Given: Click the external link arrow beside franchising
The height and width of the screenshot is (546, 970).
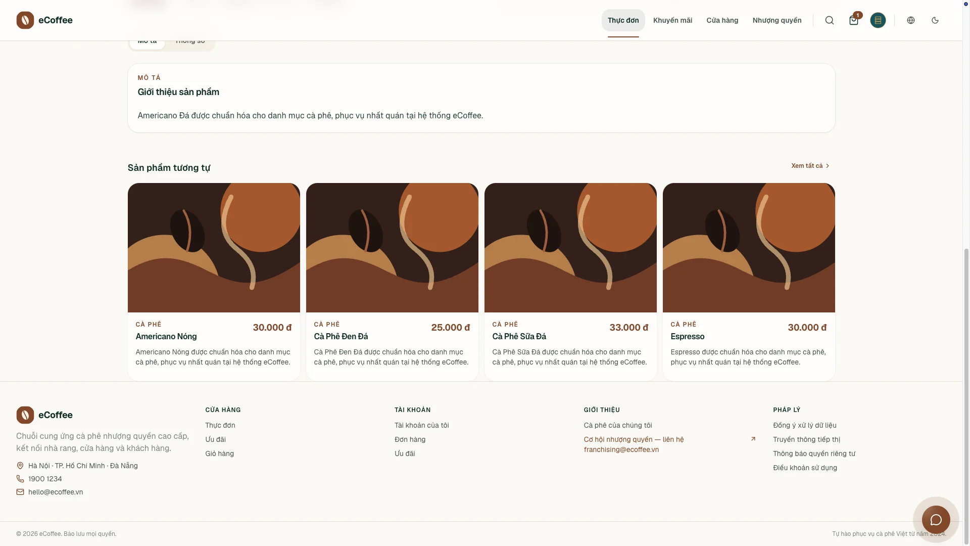Looking at the screenshot, I should [753, 439].
